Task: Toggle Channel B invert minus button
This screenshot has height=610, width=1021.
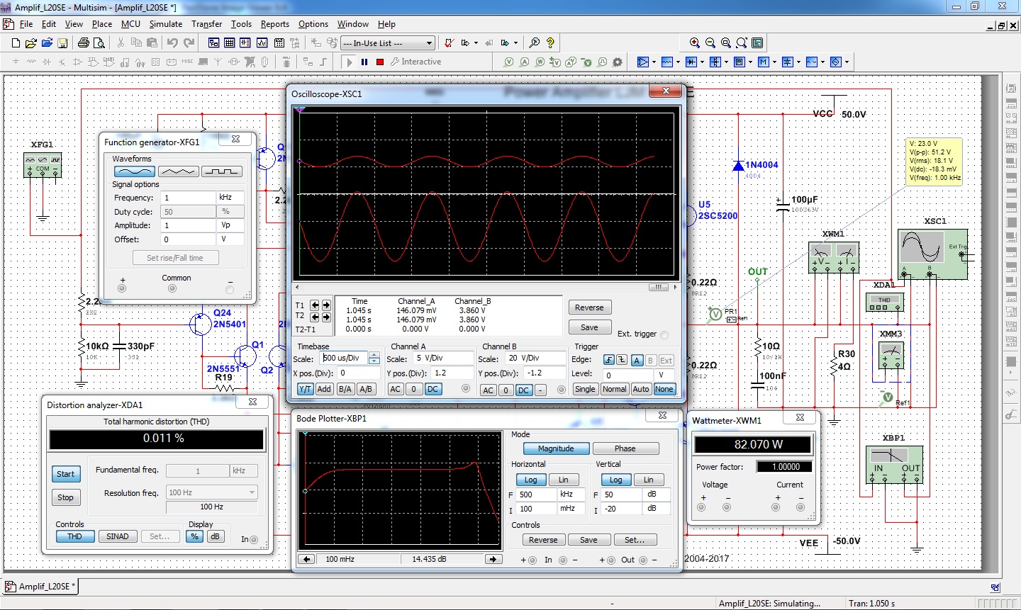Action: [x=540, y=390]
